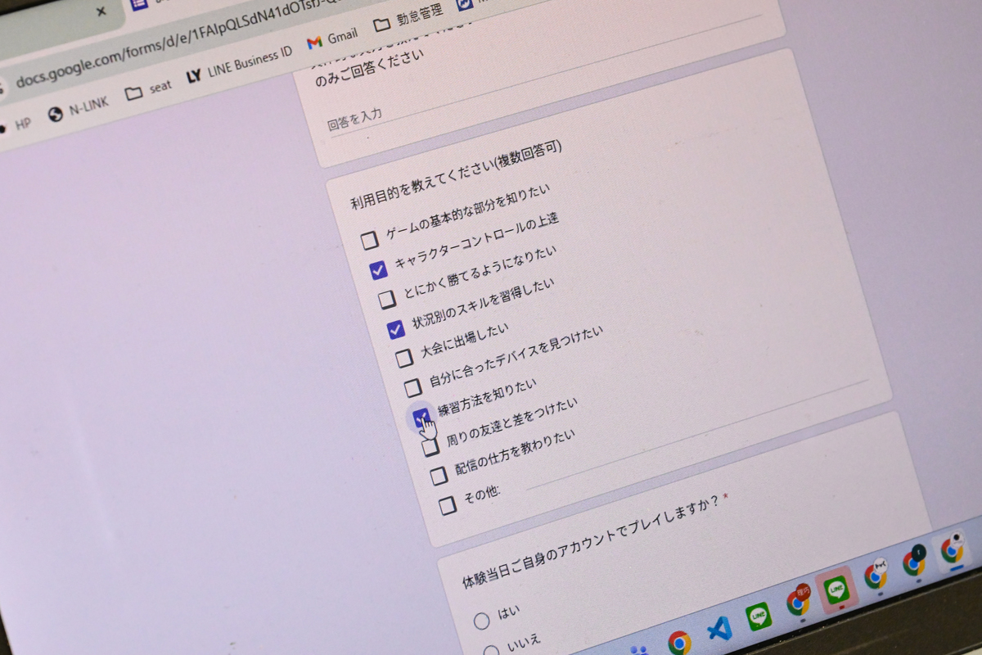Uncheck キャラクターコントロールの上達 option

tap(378, 270)
